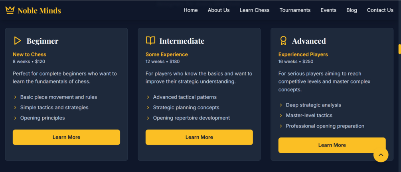This screenshot has height=172, width=401.
Task: Select the Tournaments nav link
Action: tap(295, 10)
